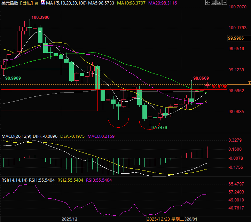Click the 98.8609 recent high annotation
This screenshot has height=222, width=251.
point(201,78)
